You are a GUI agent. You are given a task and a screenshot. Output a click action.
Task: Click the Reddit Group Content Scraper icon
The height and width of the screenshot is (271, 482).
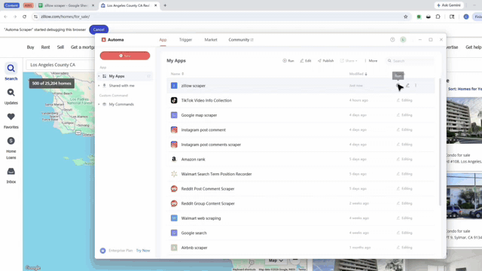coord(174,203)
